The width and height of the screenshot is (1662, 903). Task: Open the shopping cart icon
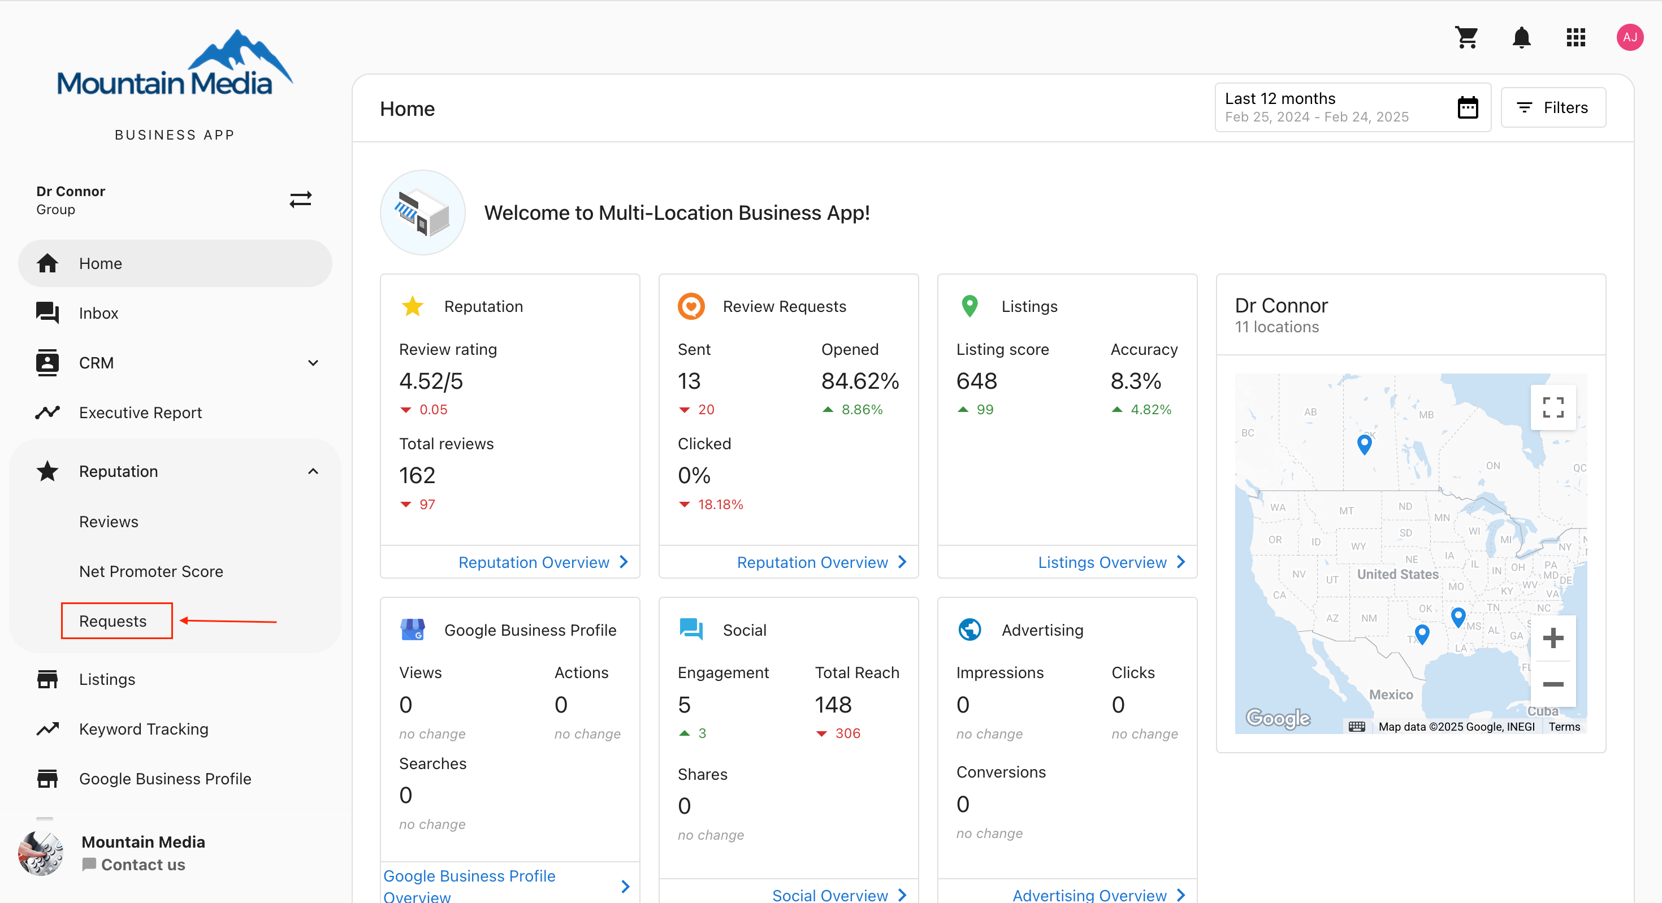pyautogui.click(x=1466, y=37)
